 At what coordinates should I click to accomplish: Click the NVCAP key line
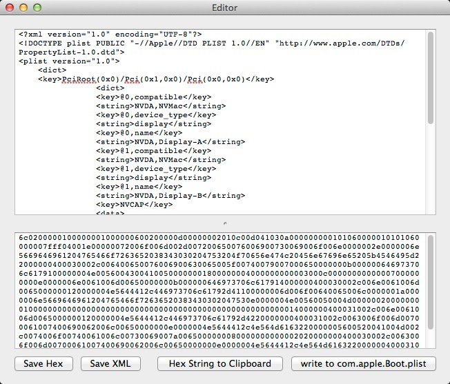click(135, 205)
